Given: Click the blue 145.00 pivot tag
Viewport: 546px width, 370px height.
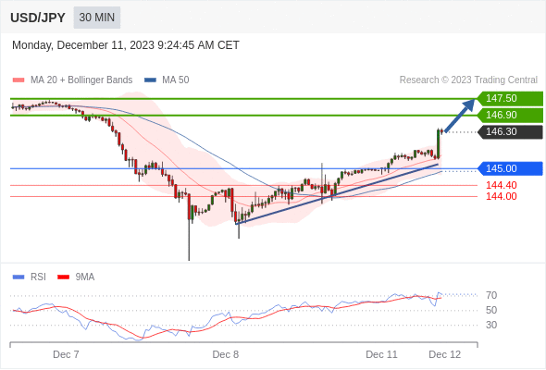Looking at the screenshot, I should 510,169.
